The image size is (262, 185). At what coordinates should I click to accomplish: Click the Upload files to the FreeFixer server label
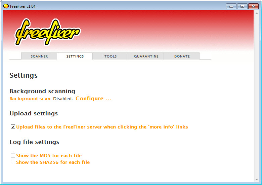(102, 127)
